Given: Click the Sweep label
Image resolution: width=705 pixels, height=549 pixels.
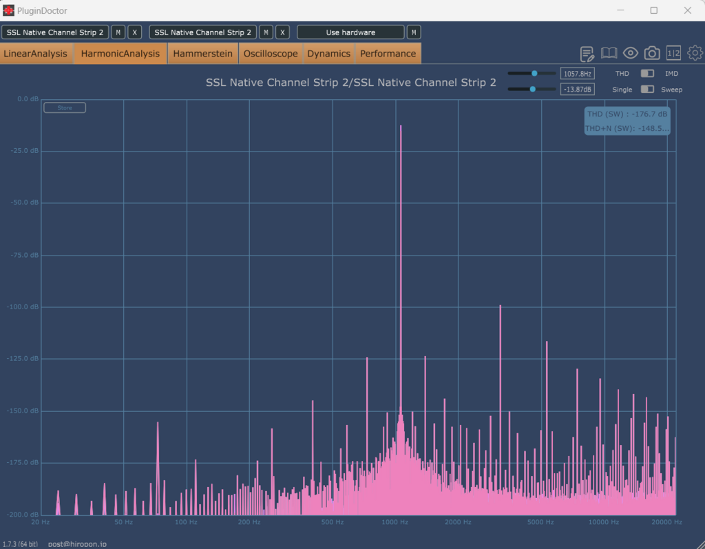Looking at the screenshot, I should [672, 90].
